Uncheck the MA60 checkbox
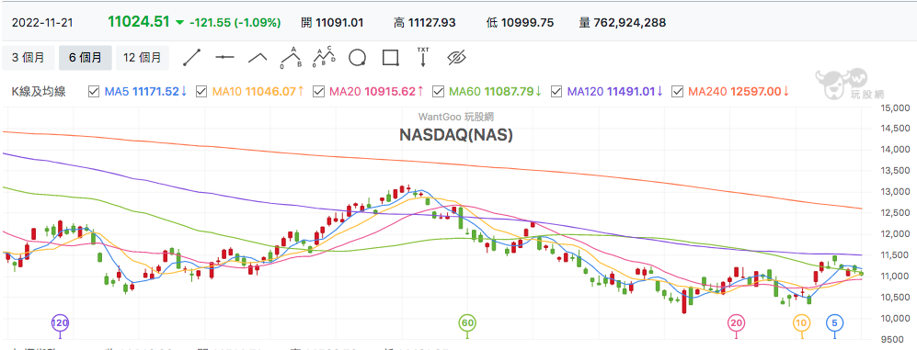The image size is (917, 350). (x=438, y=91)
